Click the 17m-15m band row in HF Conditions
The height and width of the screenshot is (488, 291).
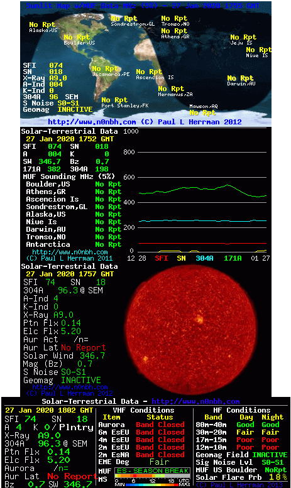pos(238,440)
